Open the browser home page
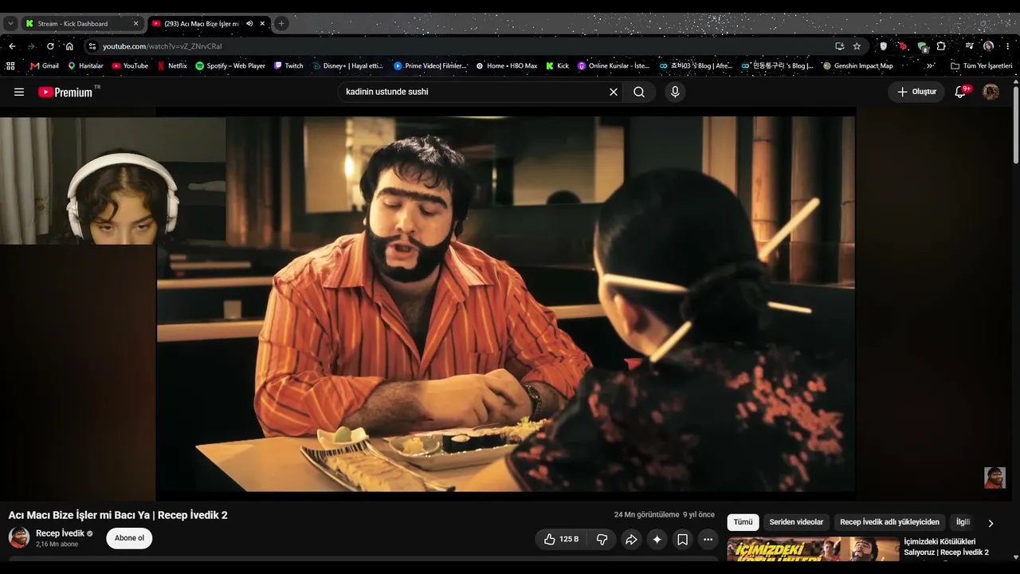Screen dimensions: 1020x574 click(69, 46)
